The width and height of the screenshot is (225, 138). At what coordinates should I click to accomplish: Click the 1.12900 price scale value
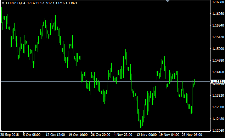click(x=218, y=107)
